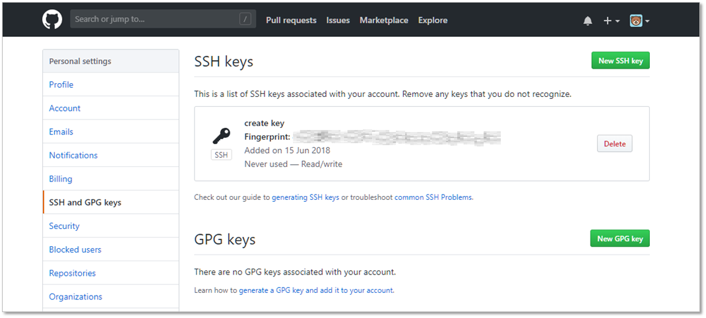The height and width of the screenshot is (318, 706).
Task: Expand the plus create-new dropdown
Action: click(x=611, y=21)
